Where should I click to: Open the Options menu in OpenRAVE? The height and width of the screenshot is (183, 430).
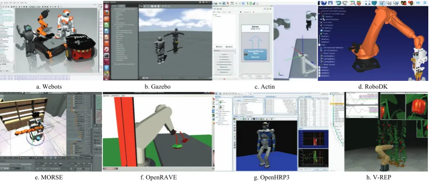click(106, 96)
